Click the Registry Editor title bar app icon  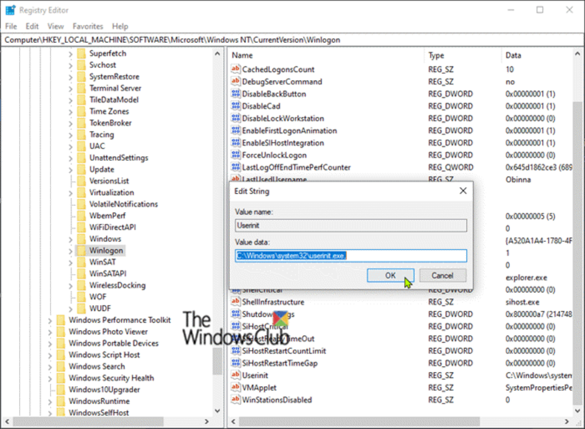10,10
